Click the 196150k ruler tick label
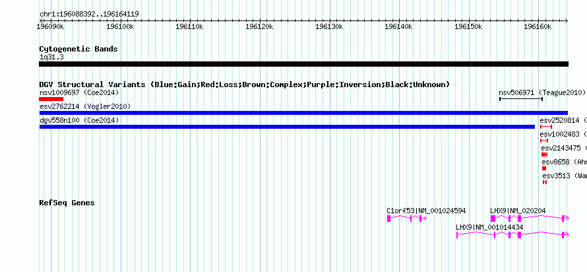 coord(468,27)
